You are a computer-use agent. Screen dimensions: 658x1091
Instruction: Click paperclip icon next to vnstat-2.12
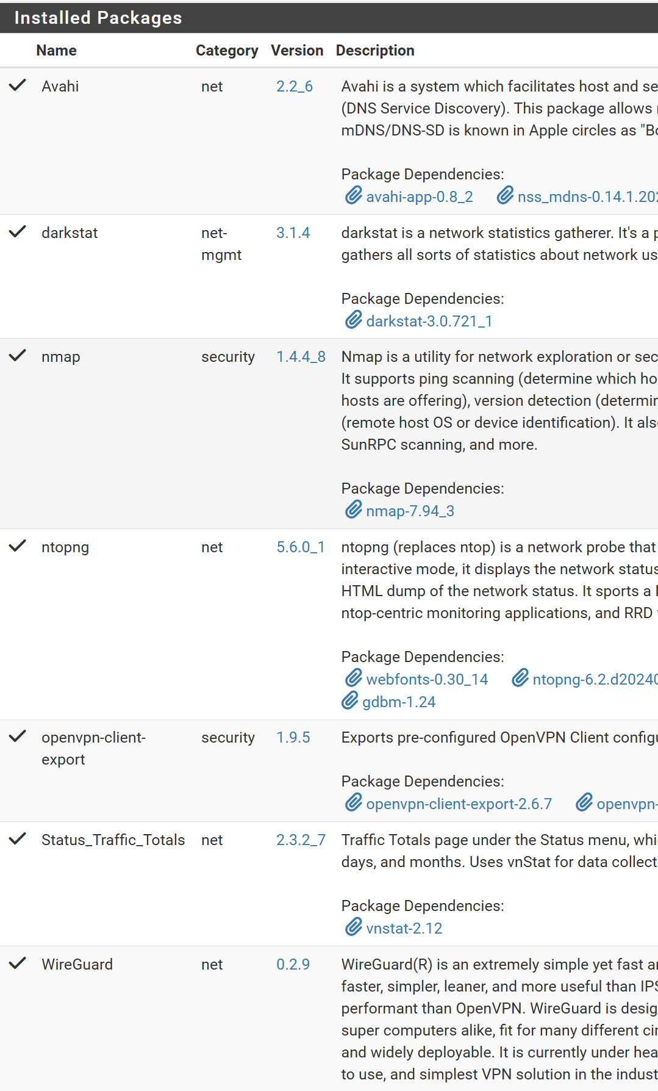(354, 927)
